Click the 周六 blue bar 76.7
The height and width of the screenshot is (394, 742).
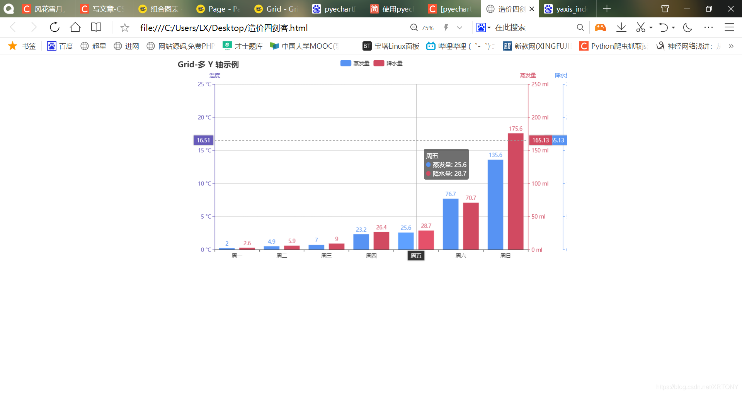click(451, 224)
